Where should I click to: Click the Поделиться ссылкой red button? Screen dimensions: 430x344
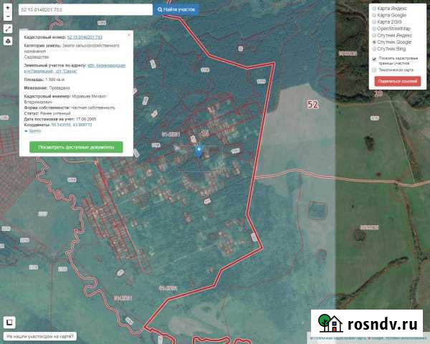(x=398, y=82)
